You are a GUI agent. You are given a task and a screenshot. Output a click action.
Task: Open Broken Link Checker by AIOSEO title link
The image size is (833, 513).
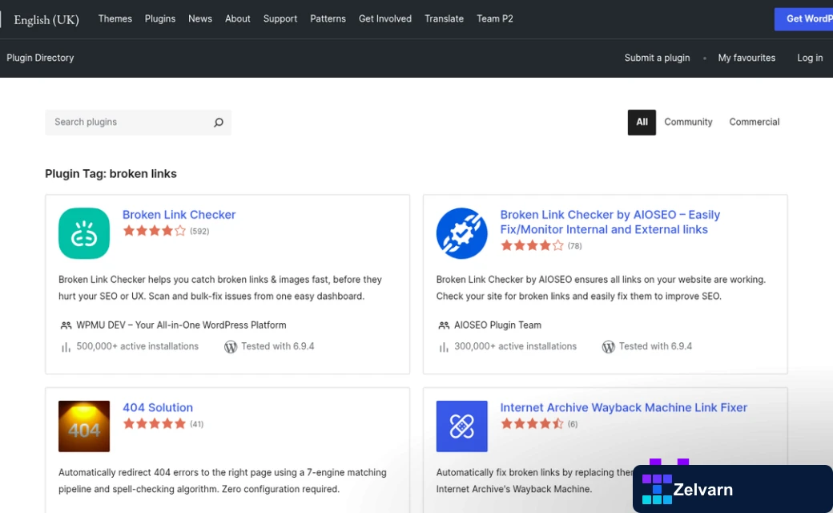(610, 222)
